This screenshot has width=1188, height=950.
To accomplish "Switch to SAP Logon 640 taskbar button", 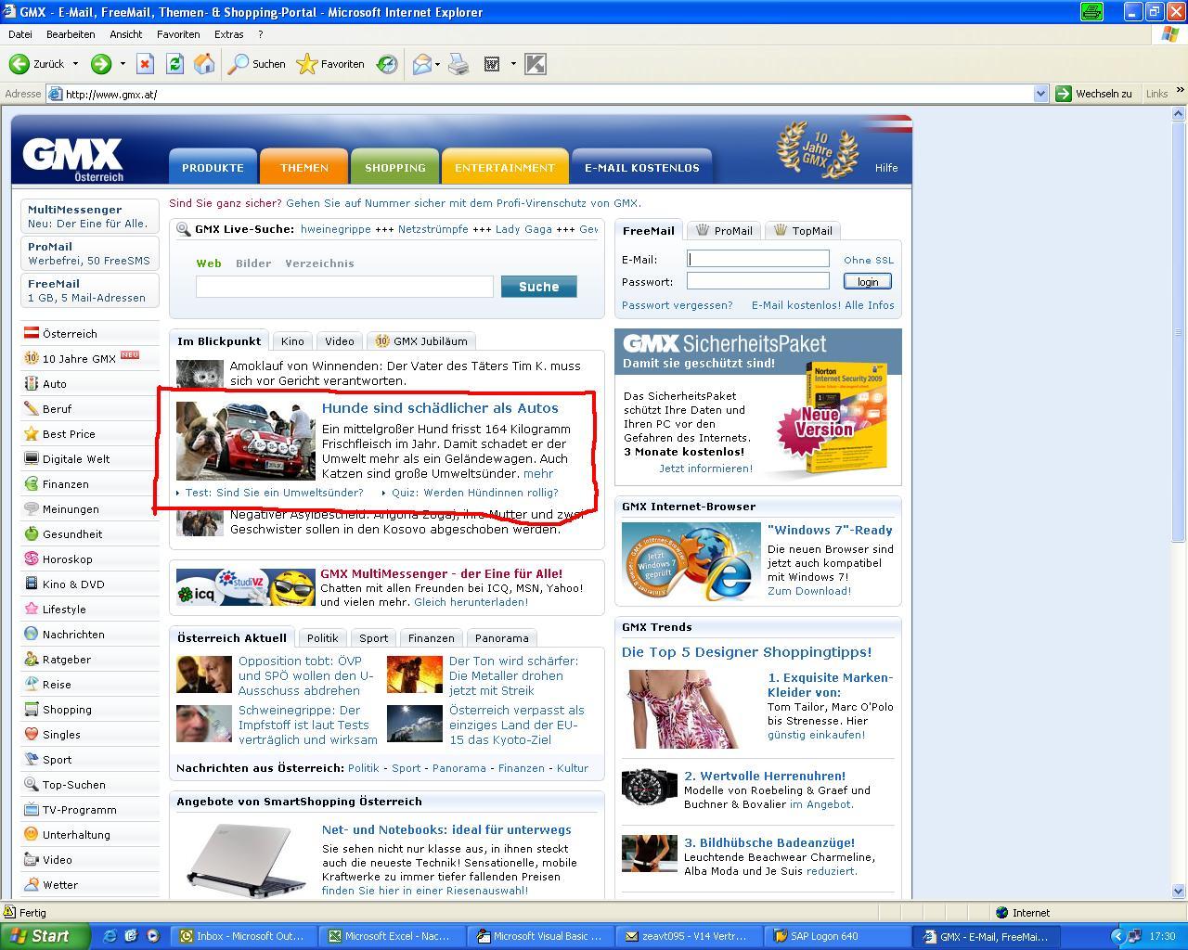I will point(835,936).
